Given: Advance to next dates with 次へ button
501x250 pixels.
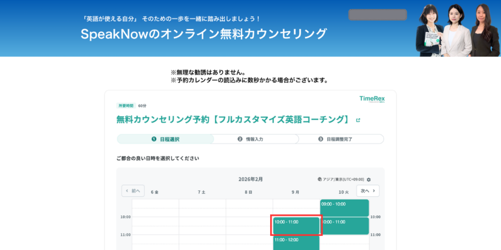Looking at the screenshot, I should tap(368, 191).
